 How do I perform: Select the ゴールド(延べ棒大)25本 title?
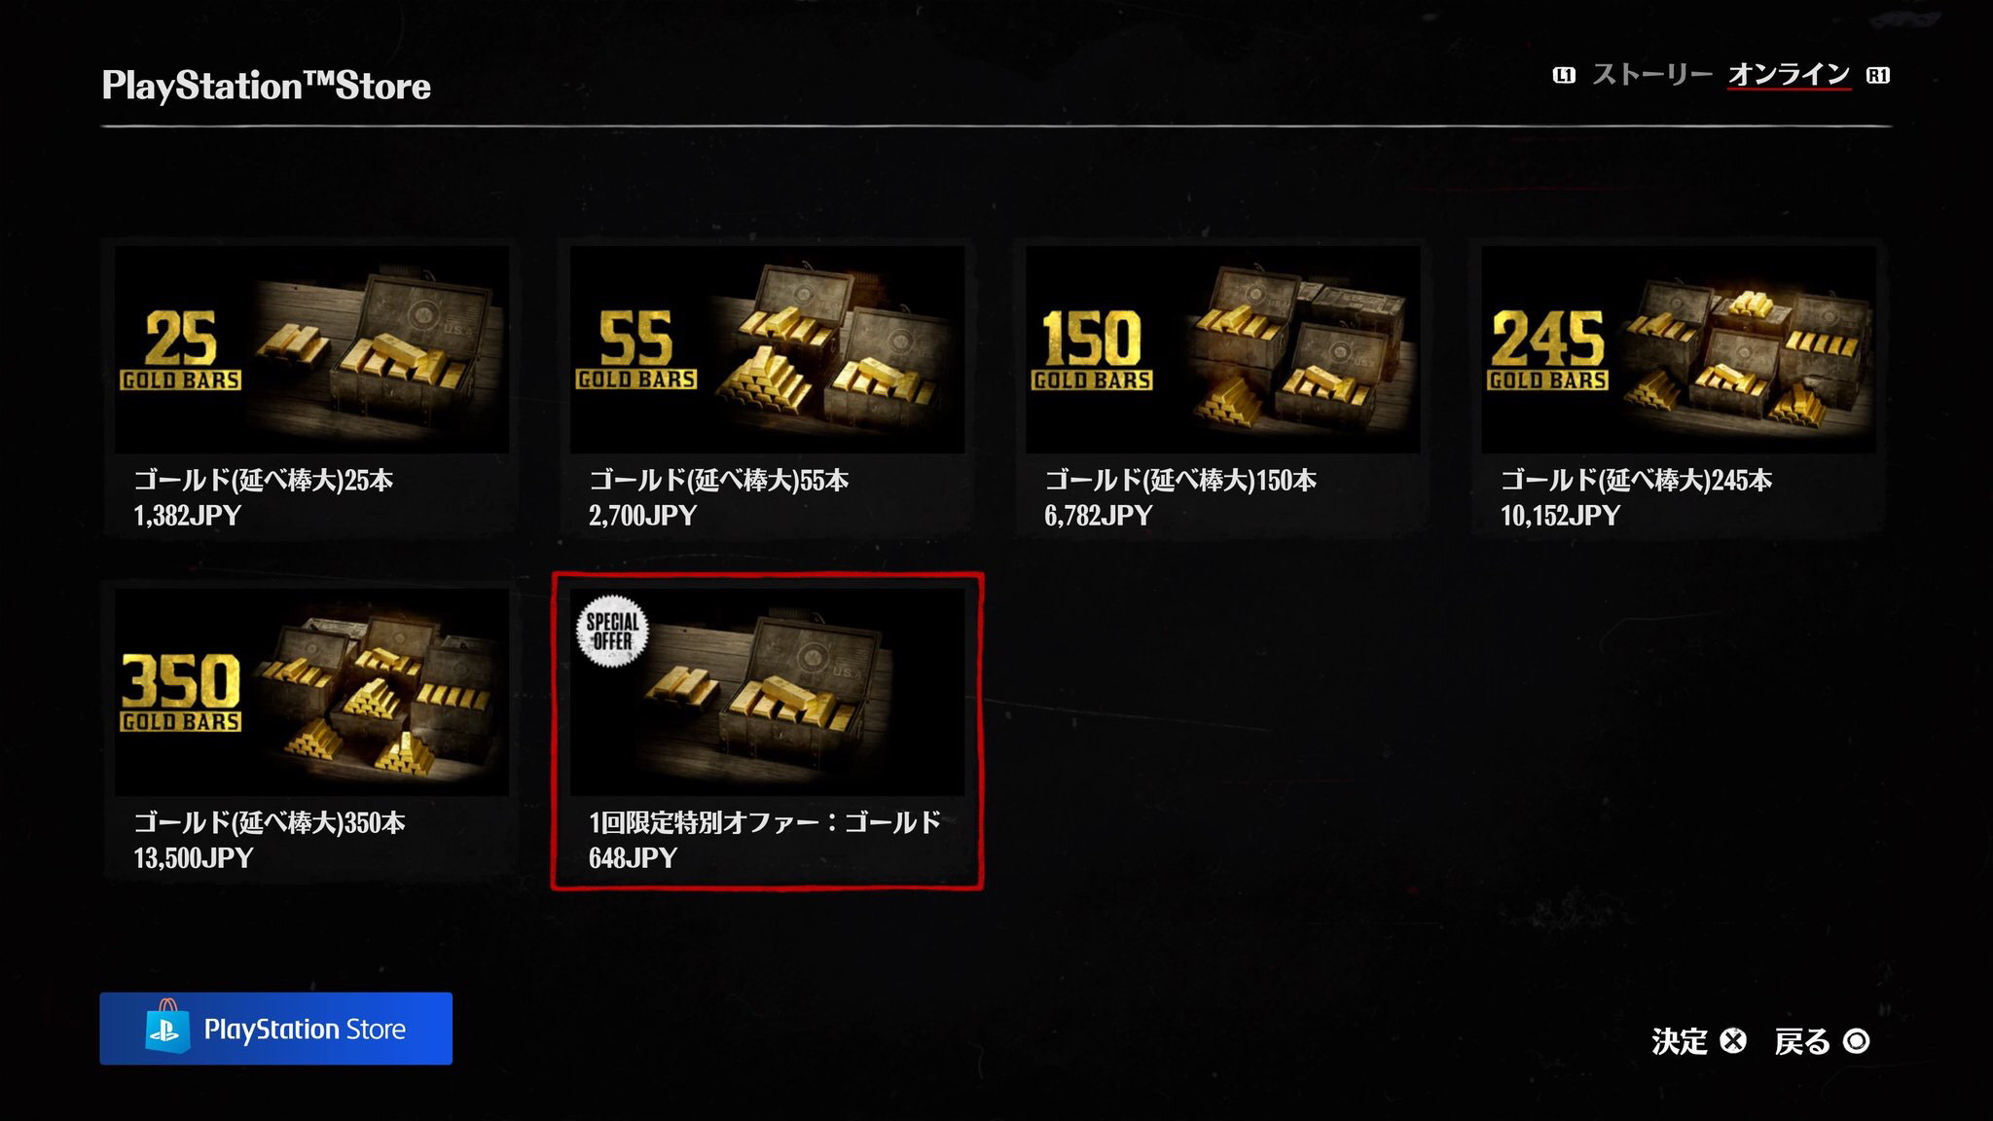click(x=264, y=480)
